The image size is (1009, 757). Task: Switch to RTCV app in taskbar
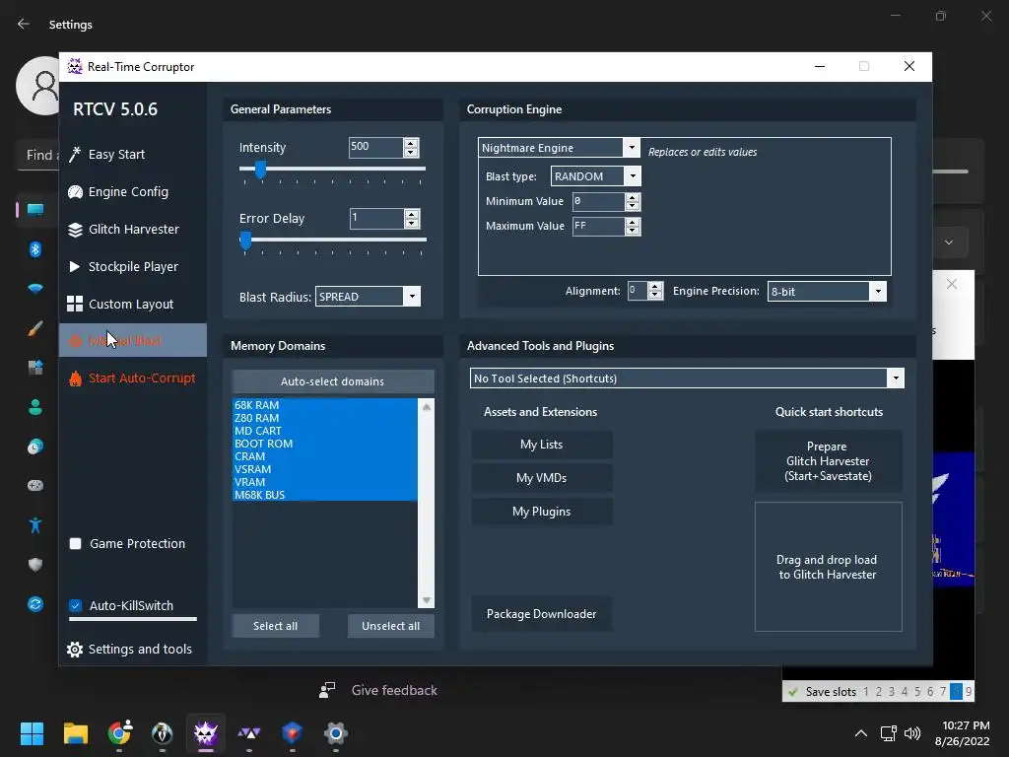tap(206, 733)
